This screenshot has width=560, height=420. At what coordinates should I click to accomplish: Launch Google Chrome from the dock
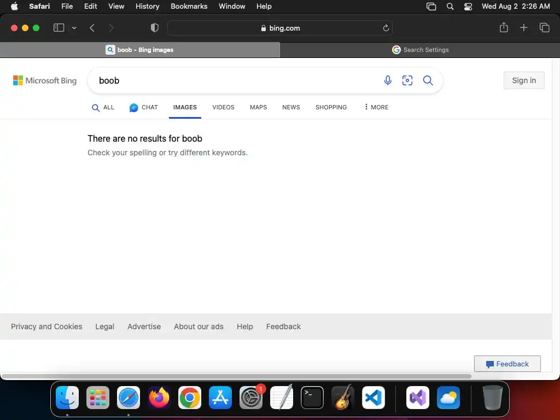pos(190,398)
